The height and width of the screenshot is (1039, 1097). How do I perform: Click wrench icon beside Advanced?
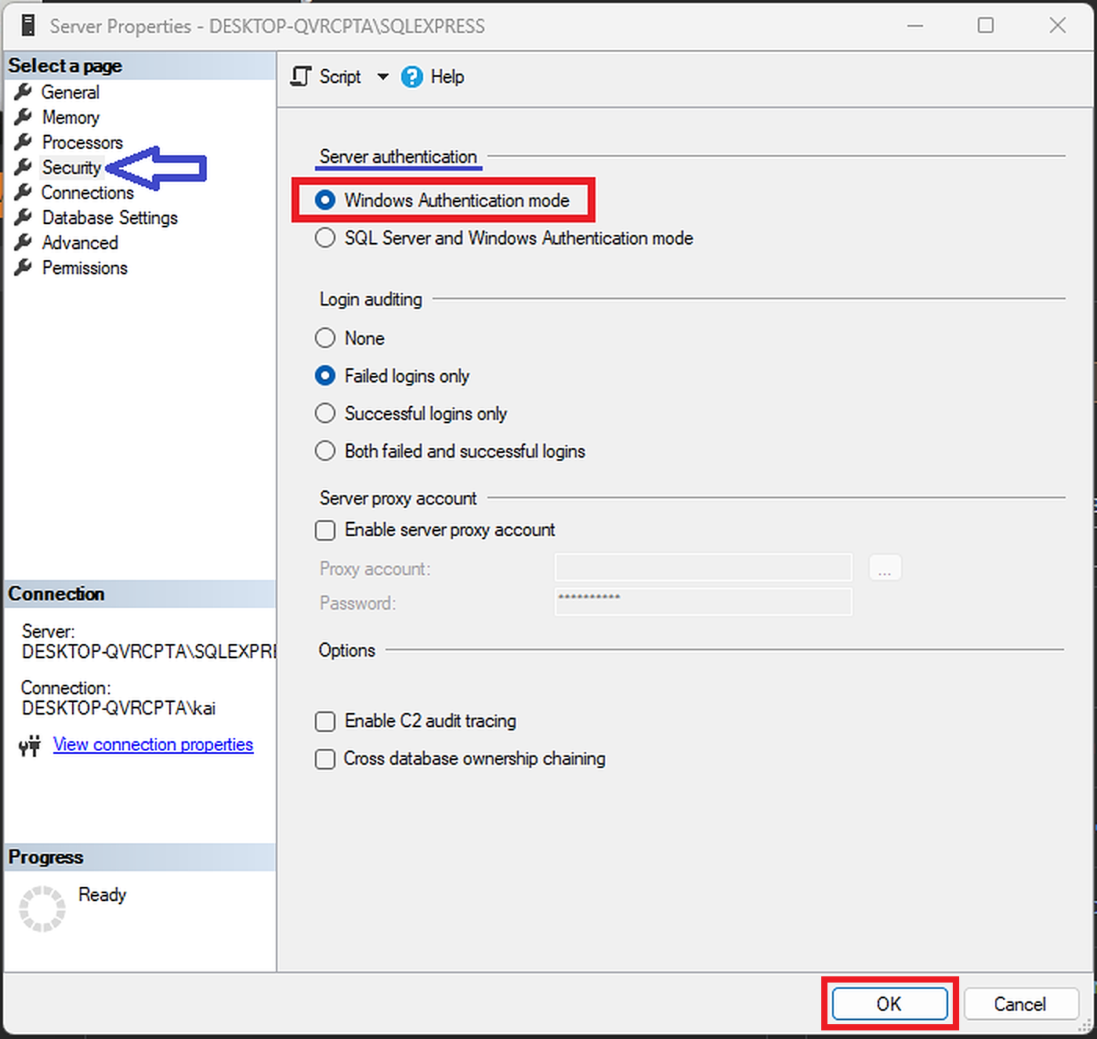tap(24, 242)
